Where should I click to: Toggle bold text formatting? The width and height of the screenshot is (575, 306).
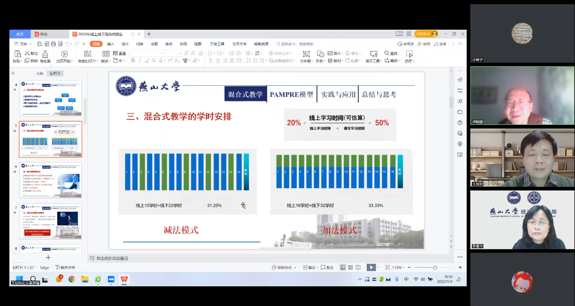pos(133,61)
